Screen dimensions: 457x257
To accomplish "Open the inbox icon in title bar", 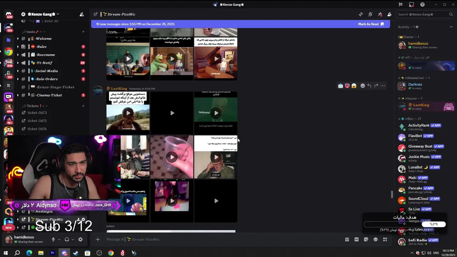I will [412, 5].
